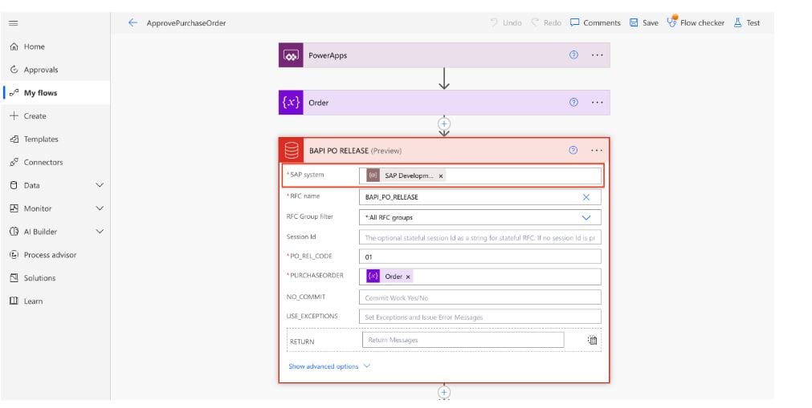
Task: Click the help icon on PowerApps step
Action: [x=573, y=55]
